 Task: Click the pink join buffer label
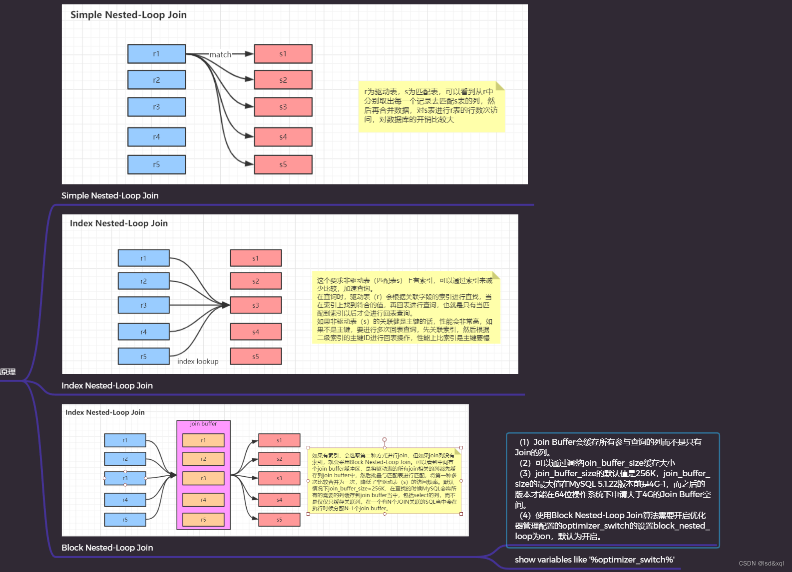[203, 424]
